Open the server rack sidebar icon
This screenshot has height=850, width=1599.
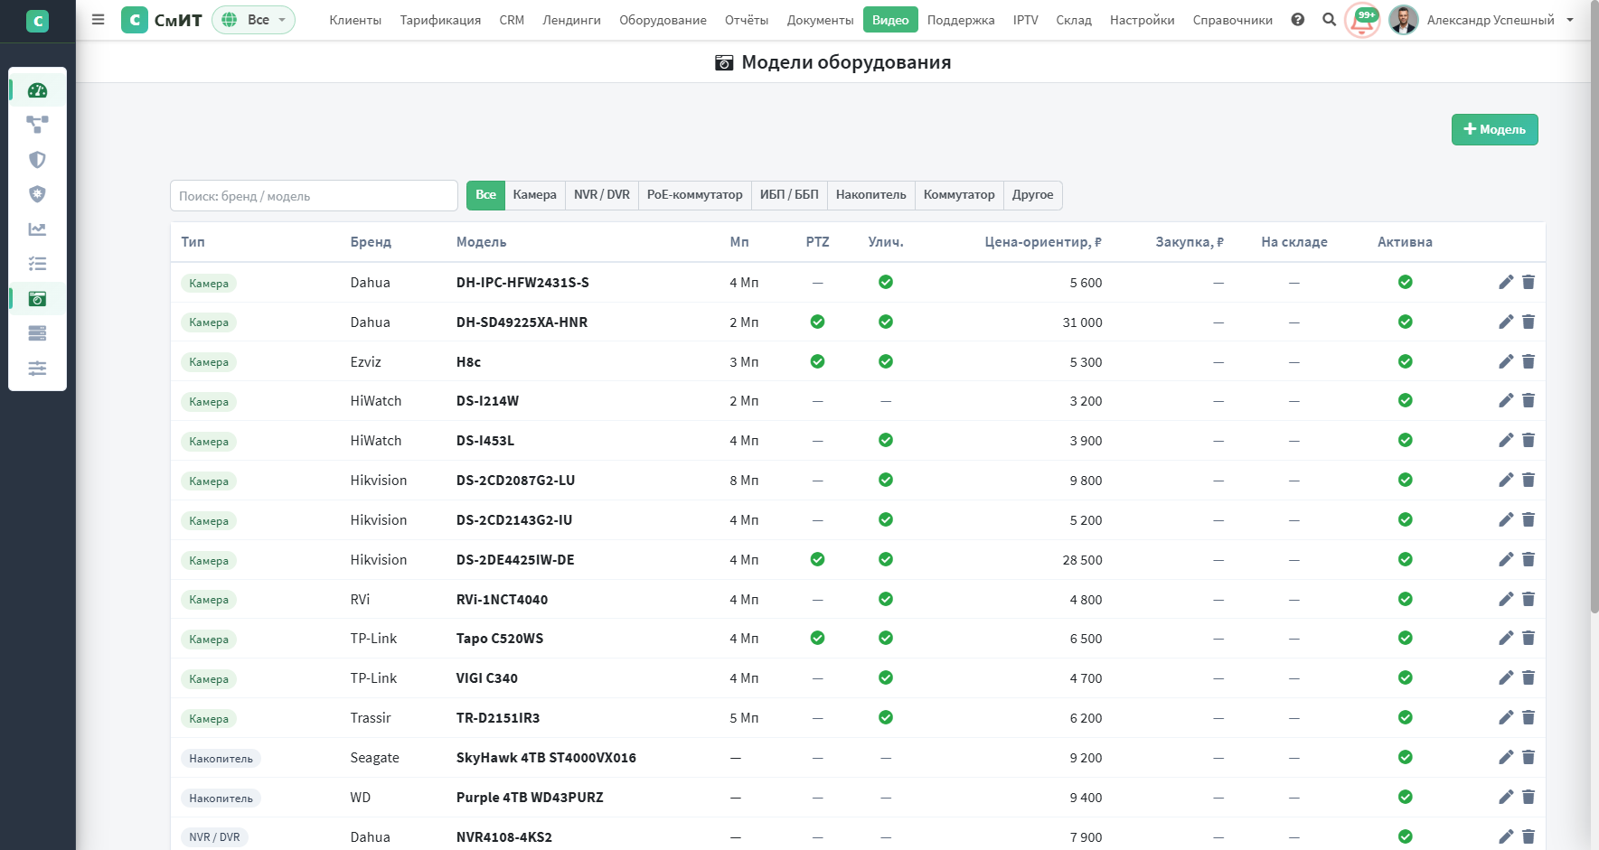[37, 333]
